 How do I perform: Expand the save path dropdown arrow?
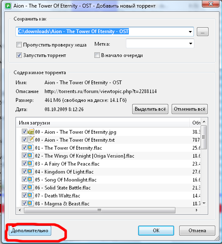190,32
